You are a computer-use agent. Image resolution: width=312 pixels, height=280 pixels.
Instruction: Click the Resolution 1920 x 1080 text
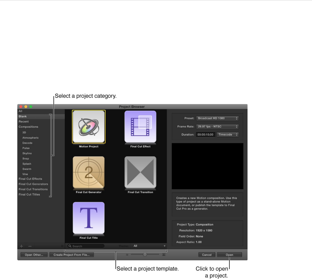pyautogui.click(x=196, y=230)
